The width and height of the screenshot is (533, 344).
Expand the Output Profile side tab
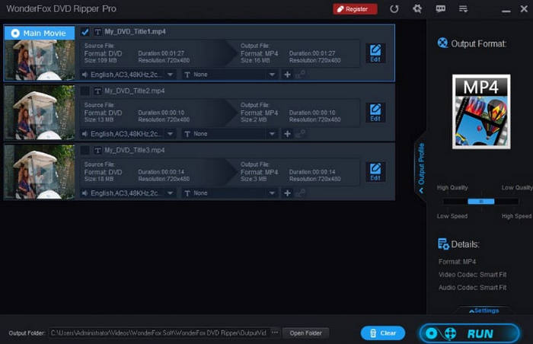point(421,168)
